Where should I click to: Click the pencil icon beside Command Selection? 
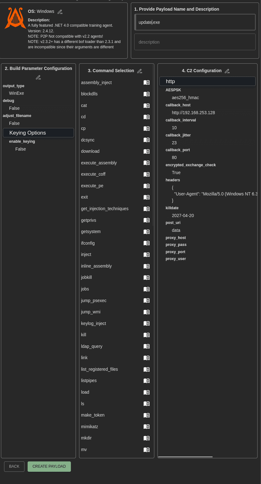pyautogui.click(x=140, y=71)
